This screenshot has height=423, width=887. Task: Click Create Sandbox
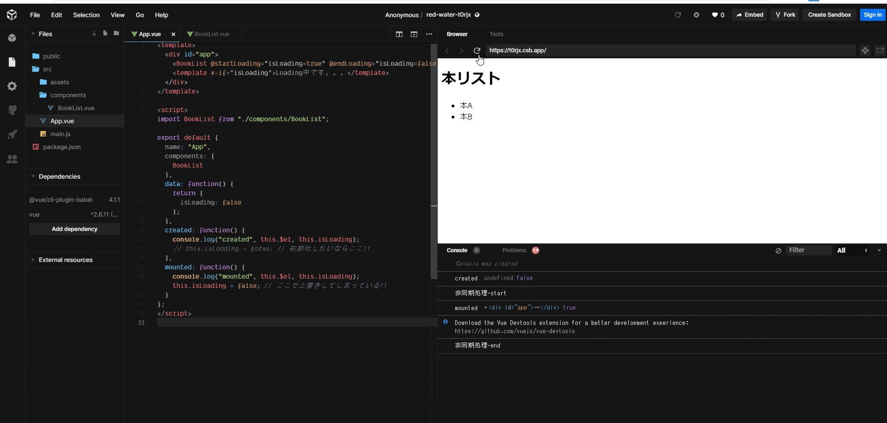pos(830,15)
